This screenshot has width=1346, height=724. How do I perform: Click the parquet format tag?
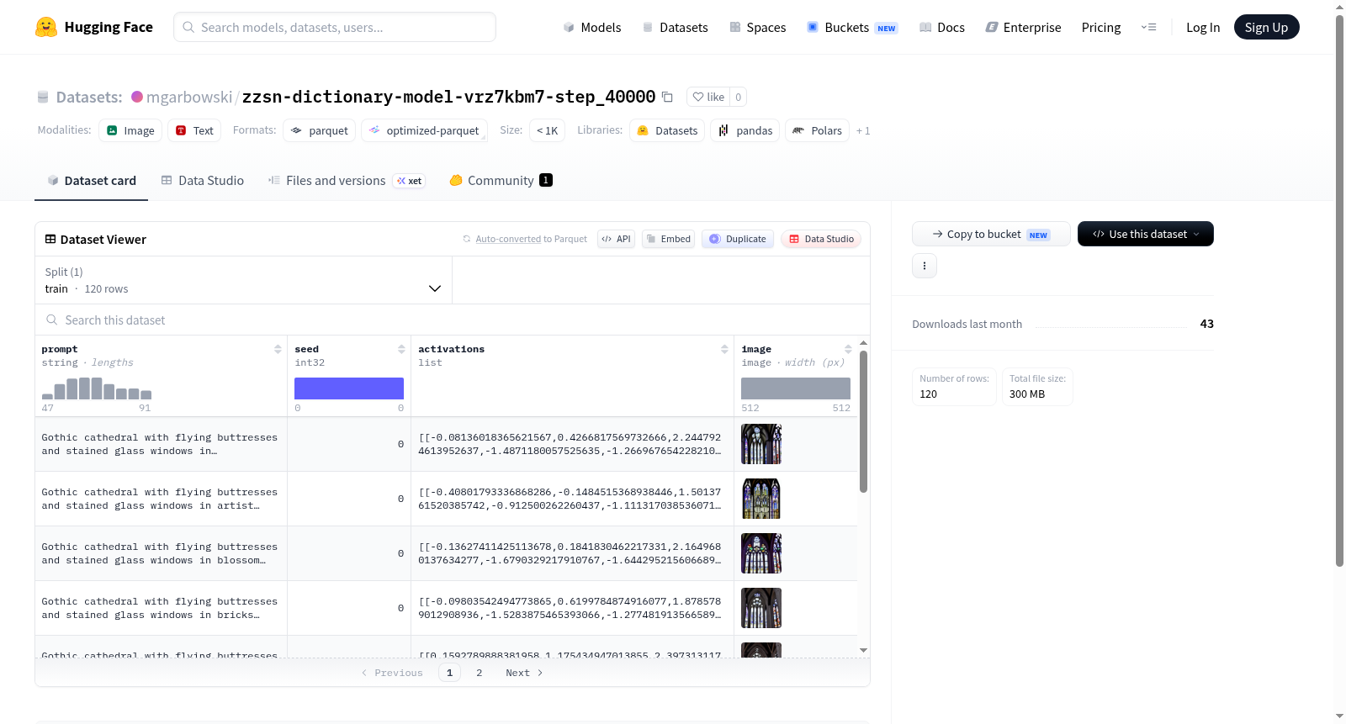pos(319,130)
